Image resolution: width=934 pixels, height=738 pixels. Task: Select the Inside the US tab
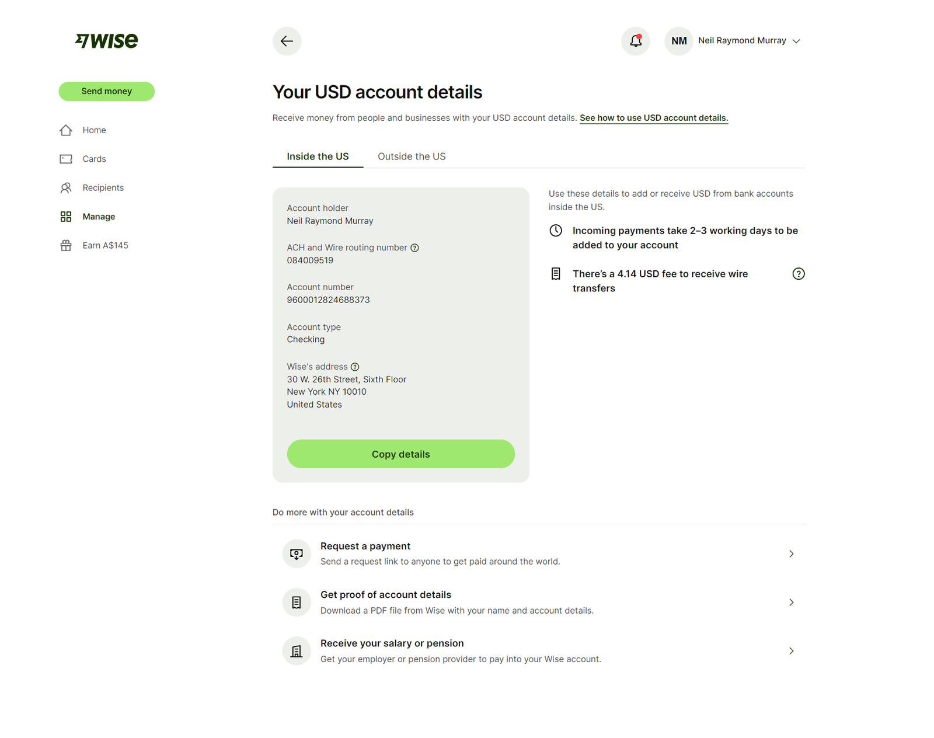tap(318, 156)
